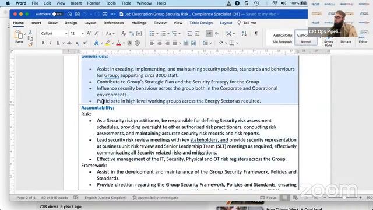Click the shading paint bucket button

221,43
